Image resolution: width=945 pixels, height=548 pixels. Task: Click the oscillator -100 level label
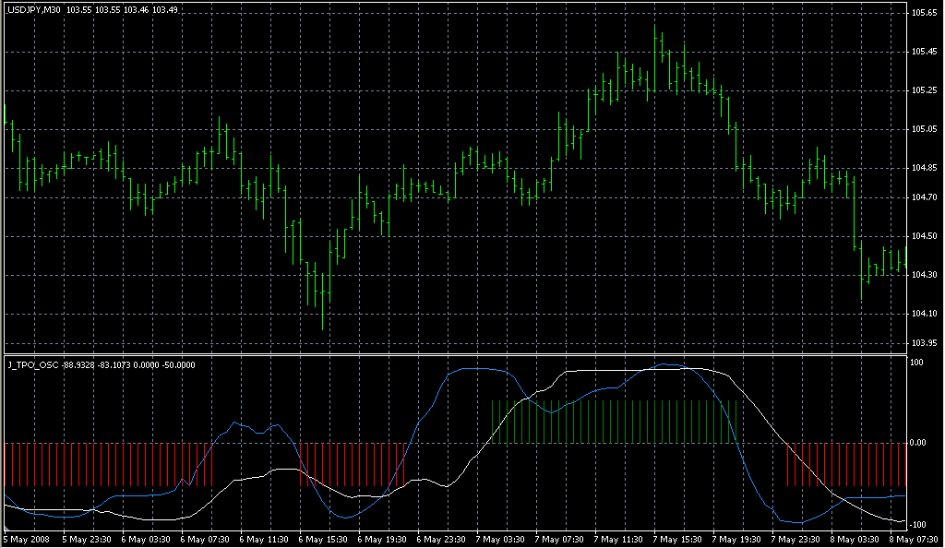pos(920,524)
